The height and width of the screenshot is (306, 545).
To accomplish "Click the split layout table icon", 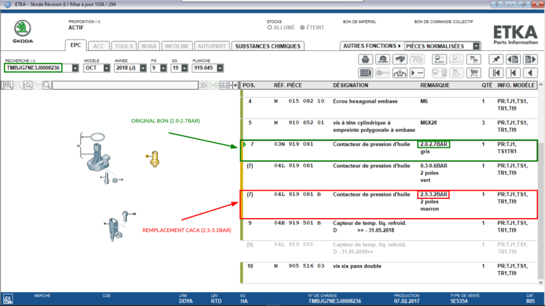I will point(224,85).
